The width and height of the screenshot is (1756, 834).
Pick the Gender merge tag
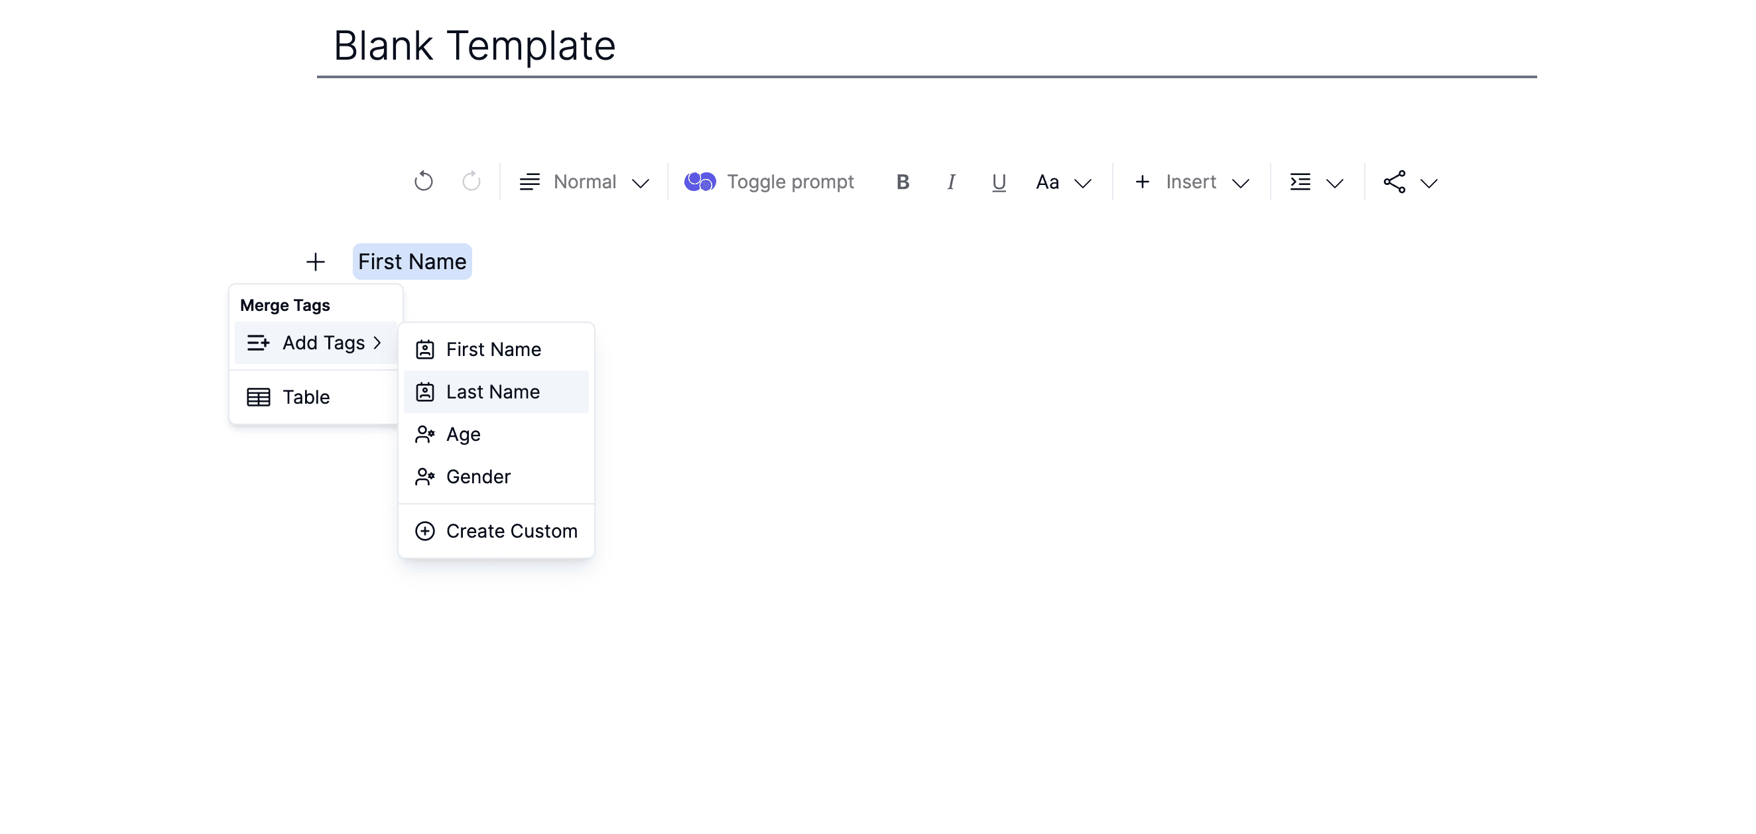[x=478, y=477]
